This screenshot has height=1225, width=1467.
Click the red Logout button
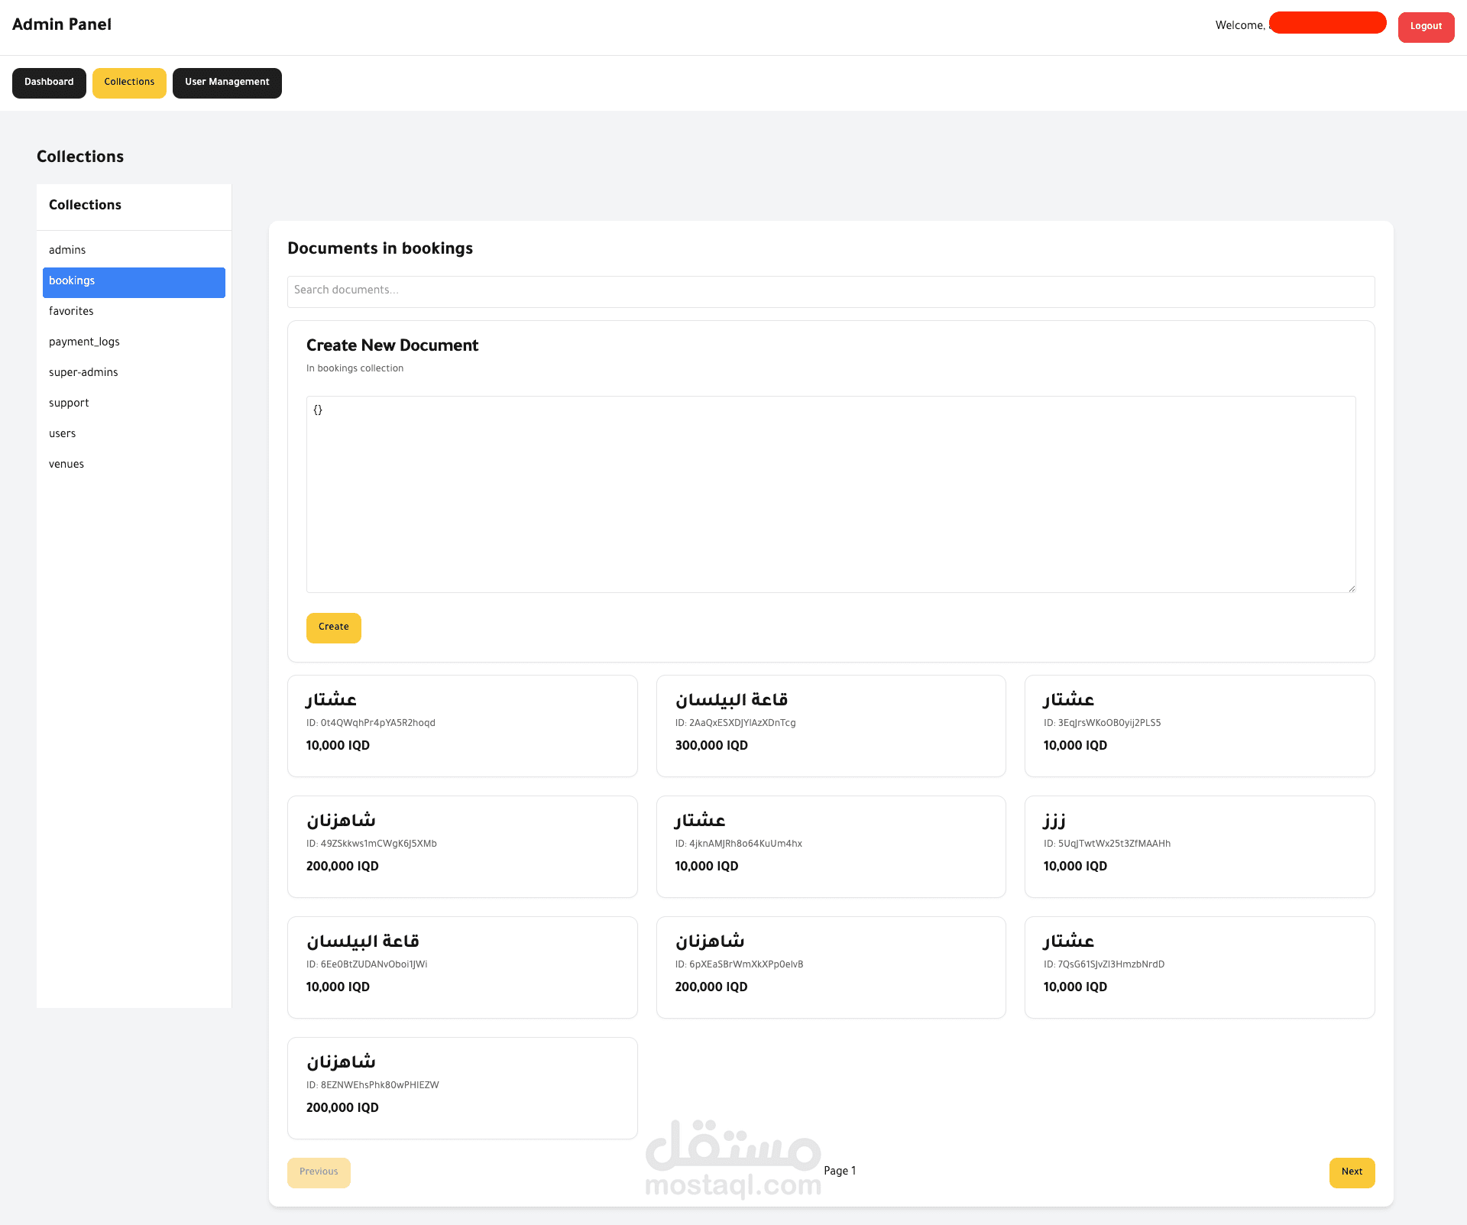pyautogui.click(x=1425, y=27)
